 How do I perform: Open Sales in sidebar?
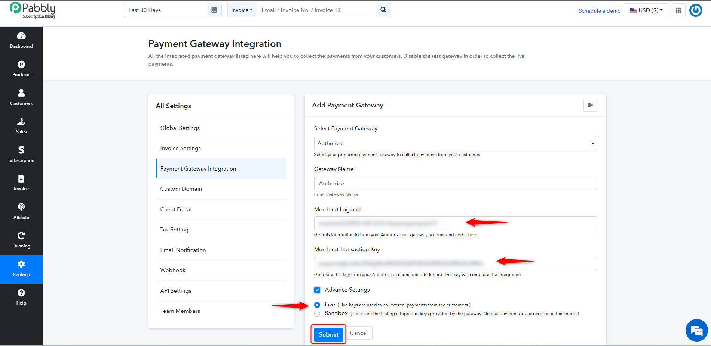[x=21, y=126]
